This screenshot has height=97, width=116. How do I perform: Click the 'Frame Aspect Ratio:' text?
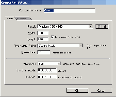(x=97, y=45)
